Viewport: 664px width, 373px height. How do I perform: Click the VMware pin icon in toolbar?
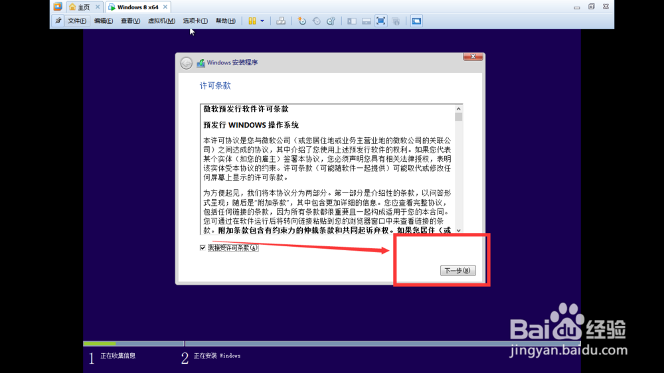click(58, 21)
